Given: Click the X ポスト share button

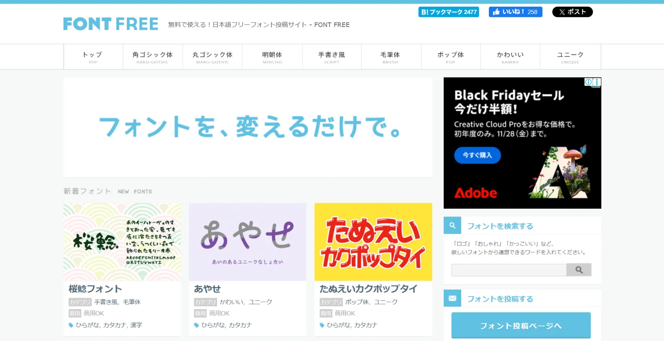Looking at the screenshot, I should (572, 12).
